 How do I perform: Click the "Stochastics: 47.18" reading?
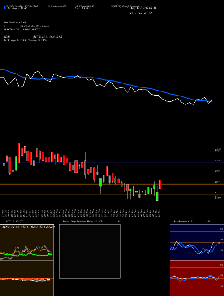coord(14,22)
